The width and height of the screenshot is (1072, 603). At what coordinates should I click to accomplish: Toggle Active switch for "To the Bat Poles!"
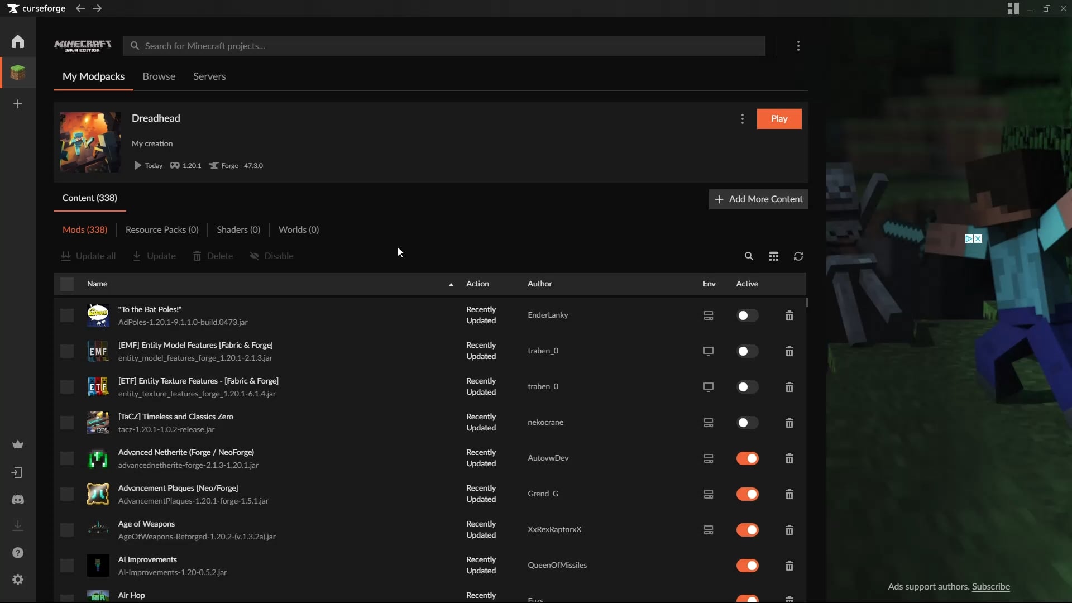click(747, 315)
